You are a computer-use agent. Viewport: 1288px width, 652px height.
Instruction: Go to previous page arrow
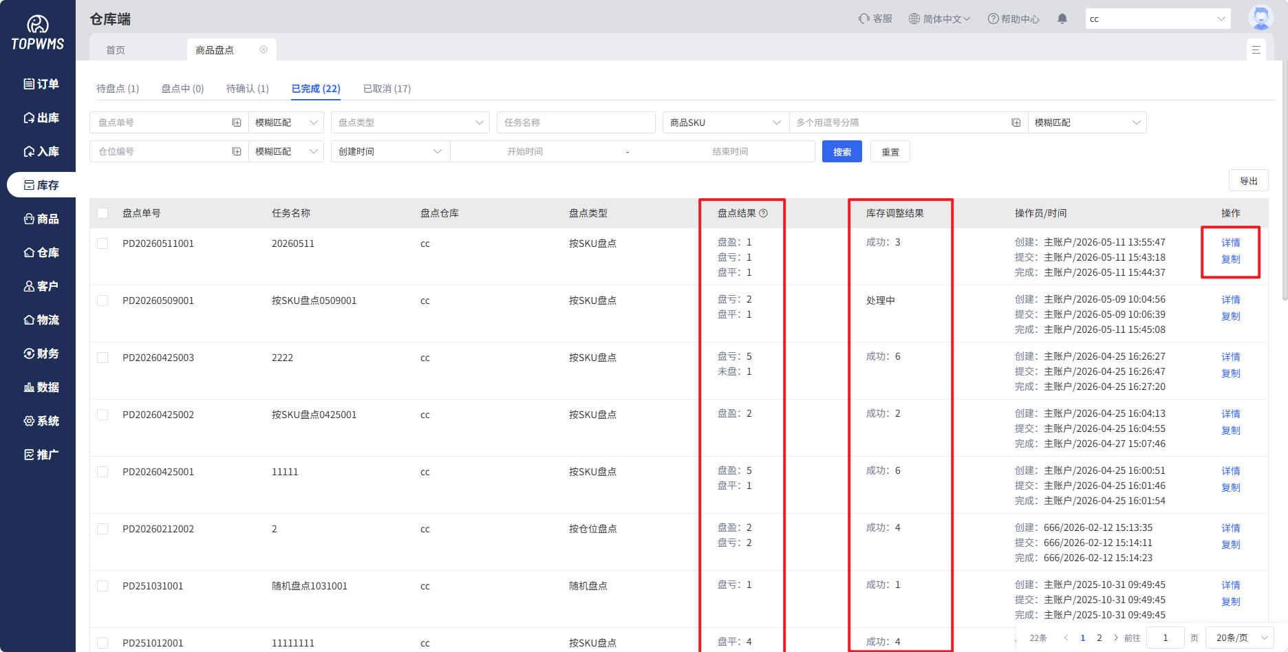point(1066,638)
